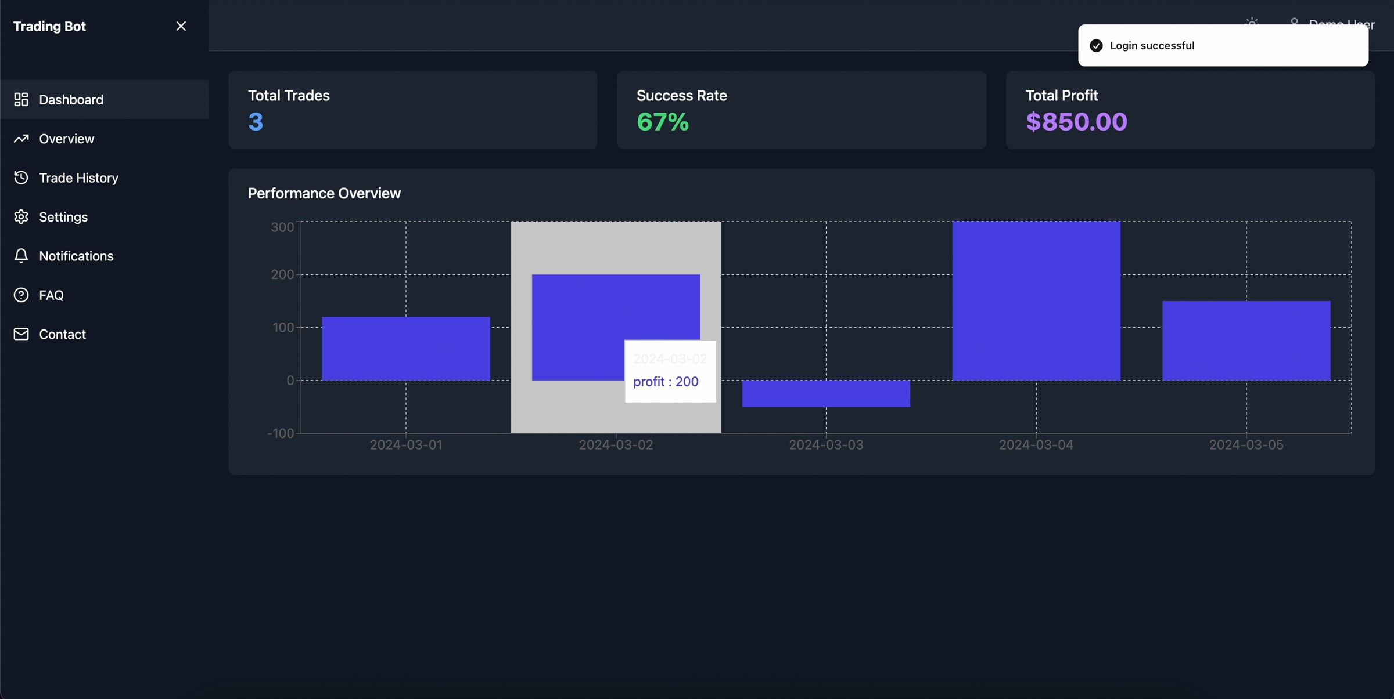Select the Overview trending-arrow icon
The width and height of the screenshot is (1394, 699).
pyautogui.click(x=21, y=139)
